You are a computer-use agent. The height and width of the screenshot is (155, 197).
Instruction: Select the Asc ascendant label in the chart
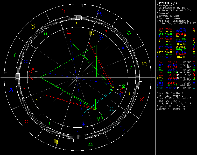click(31, 77)
